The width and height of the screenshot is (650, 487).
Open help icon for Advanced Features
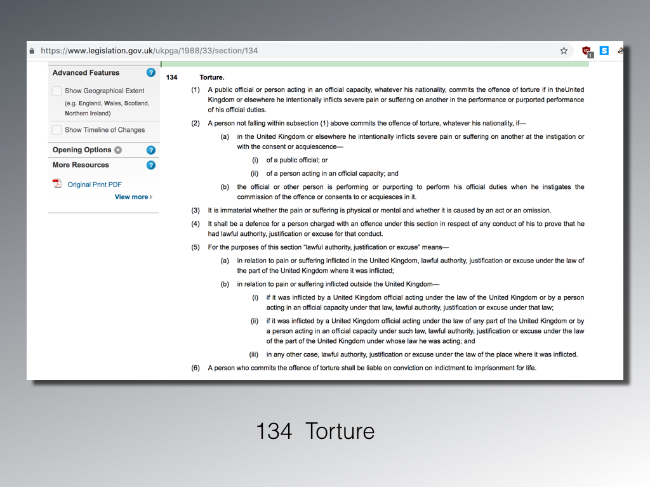pyautogui.click(x=151, y=72)
